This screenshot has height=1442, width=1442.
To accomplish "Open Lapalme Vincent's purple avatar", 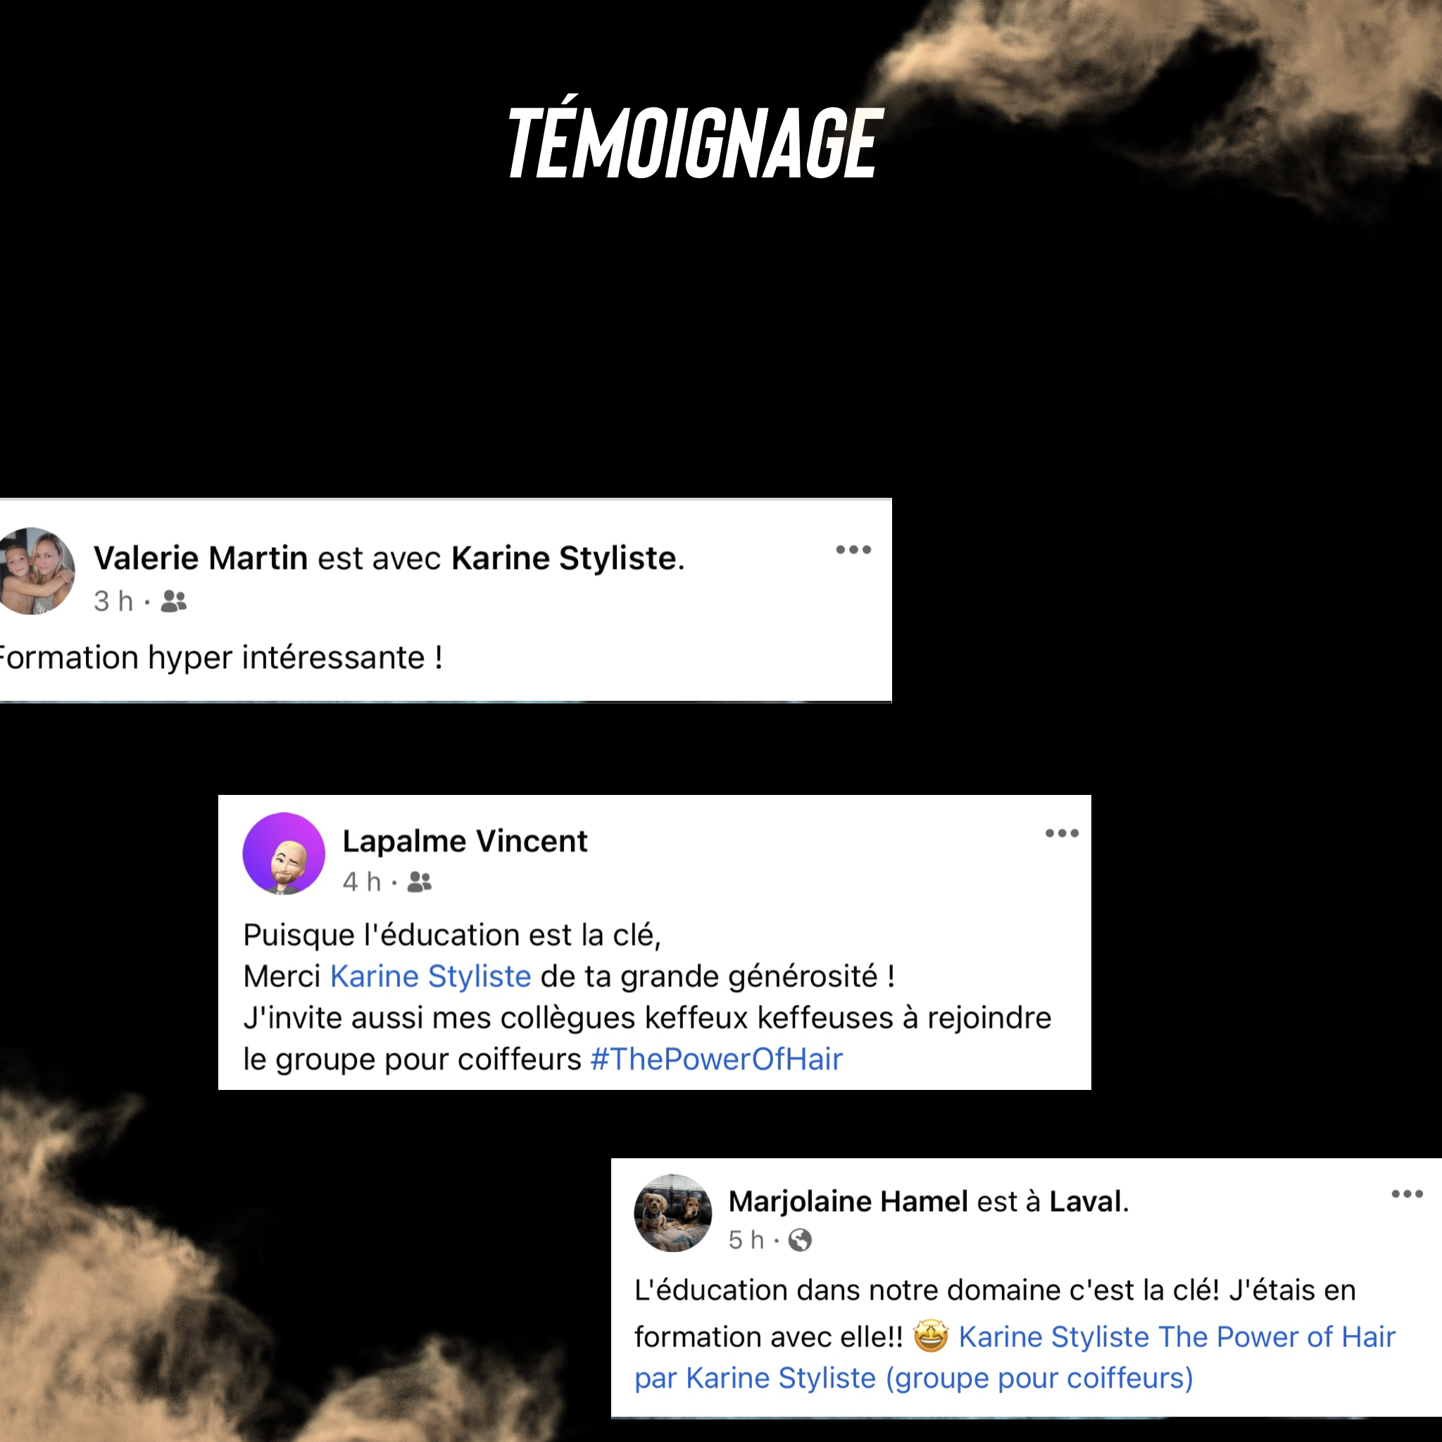I will (x=284, y=853).
